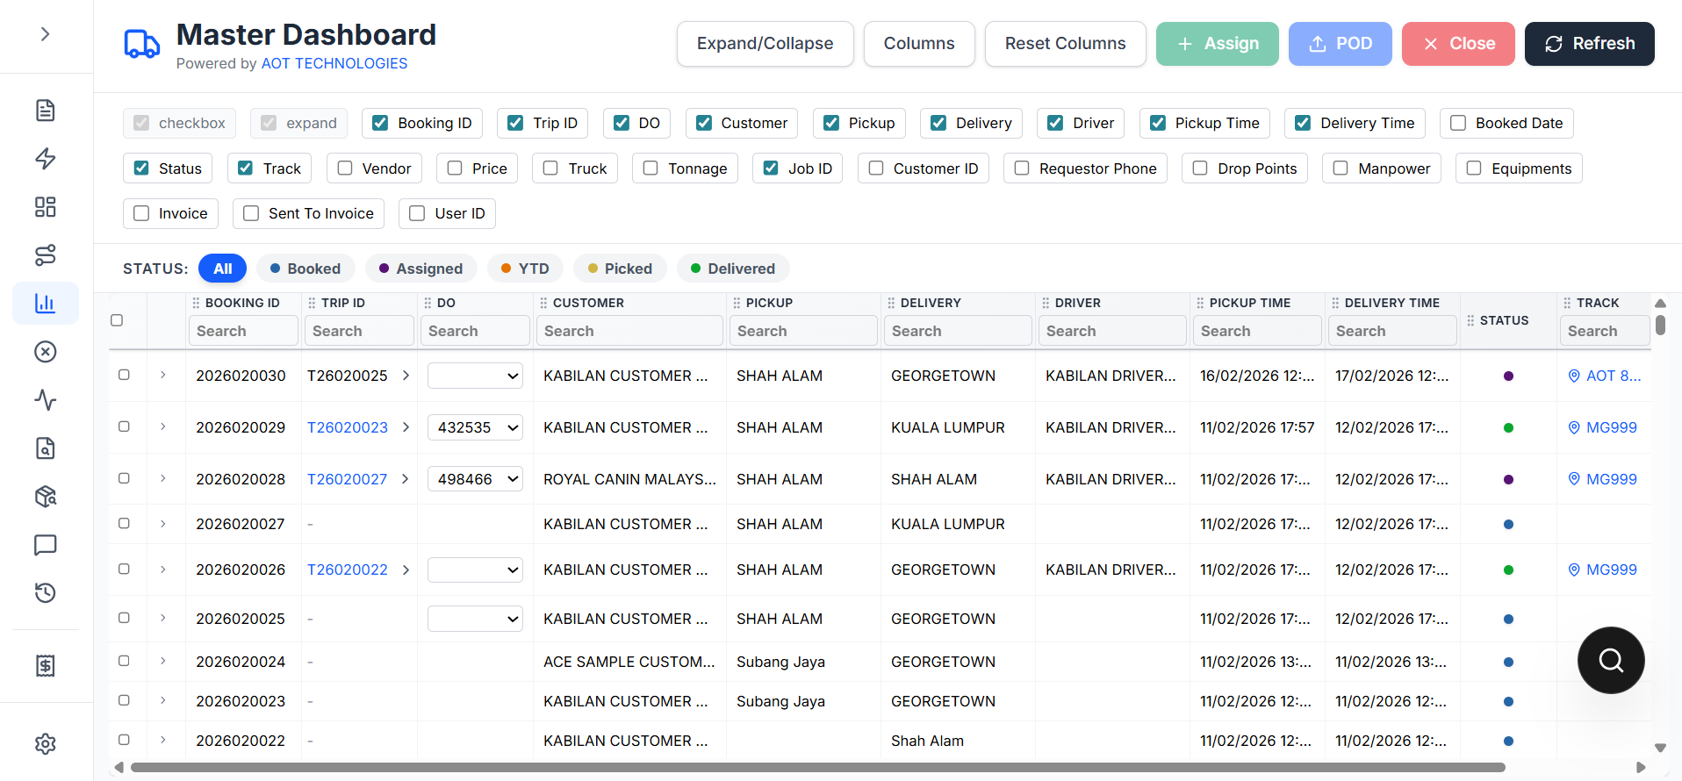Expand the sidebar with the top chevron
The height and width of the screenshot is (781, 1682).
[46, 34]
